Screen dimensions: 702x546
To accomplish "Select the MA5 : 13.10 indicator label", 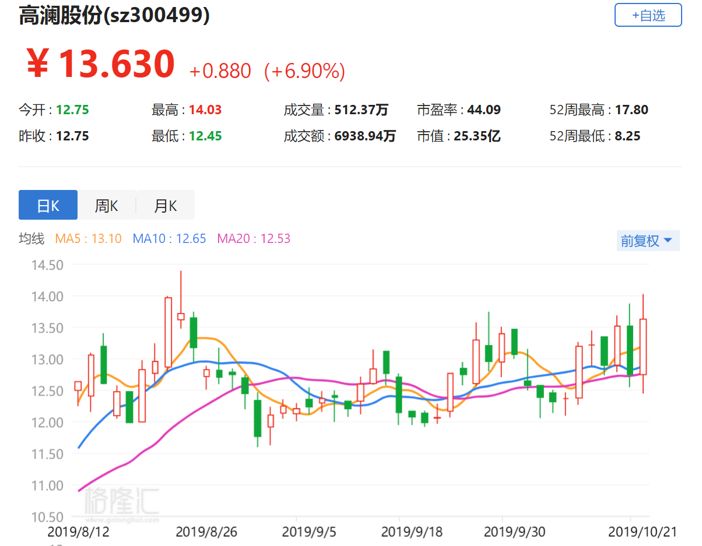I will 88,238.
